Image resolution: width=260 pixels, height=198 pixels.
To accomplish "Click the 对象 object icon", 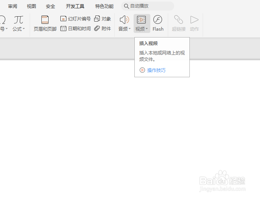I will pos(97,19).
